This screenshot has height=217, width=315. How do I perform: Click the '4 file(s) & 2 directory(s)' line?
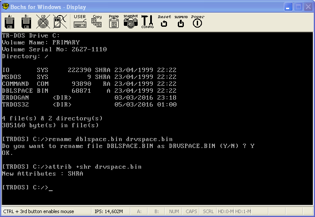click(52, 119)
